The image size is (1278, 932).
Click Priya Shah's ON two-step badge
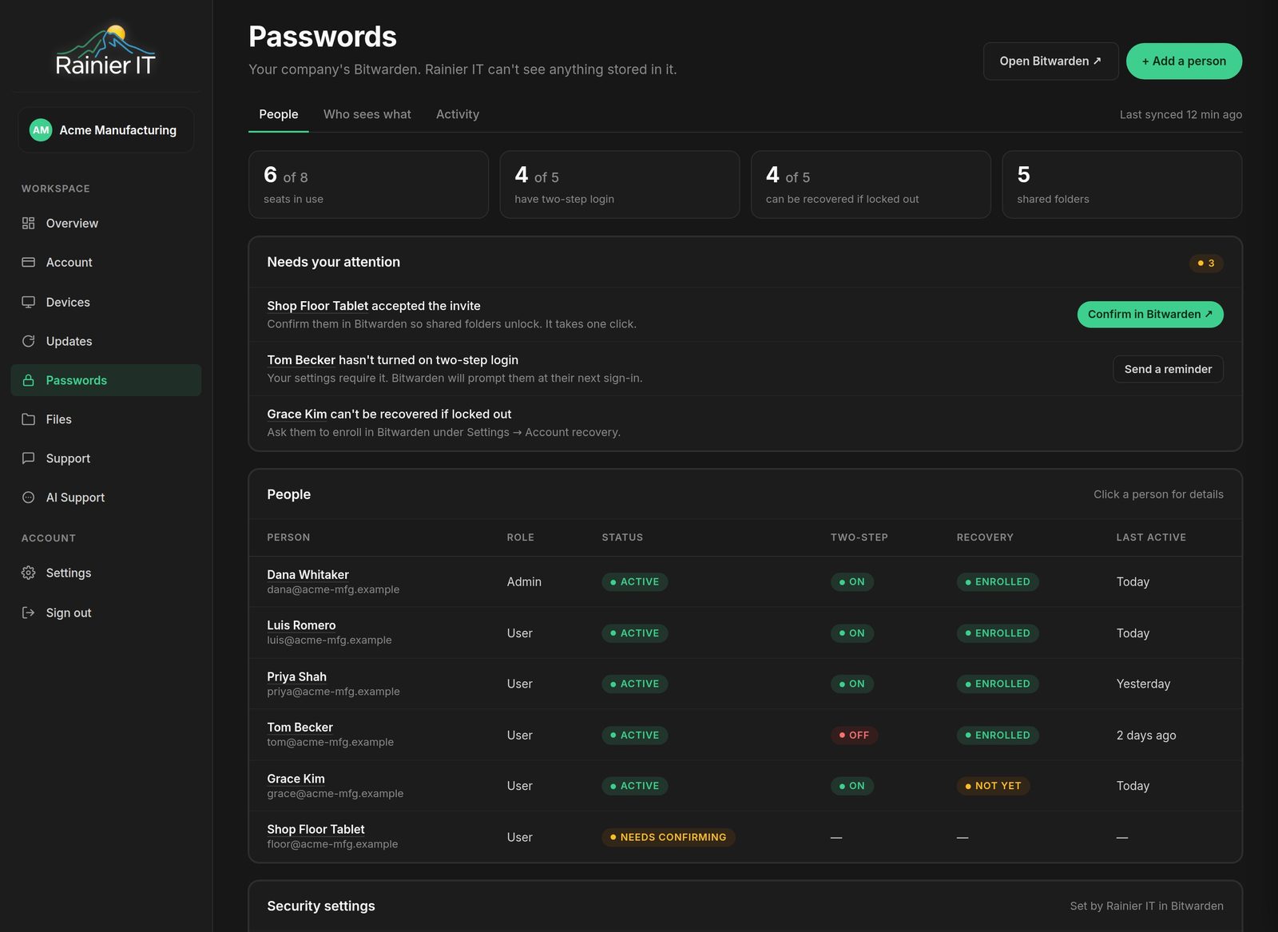(852, 684)
